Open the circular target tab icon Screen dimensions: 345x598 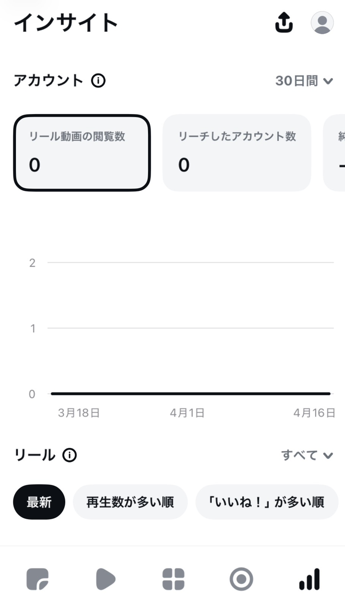pyautogui.click(x=241, y=580)
